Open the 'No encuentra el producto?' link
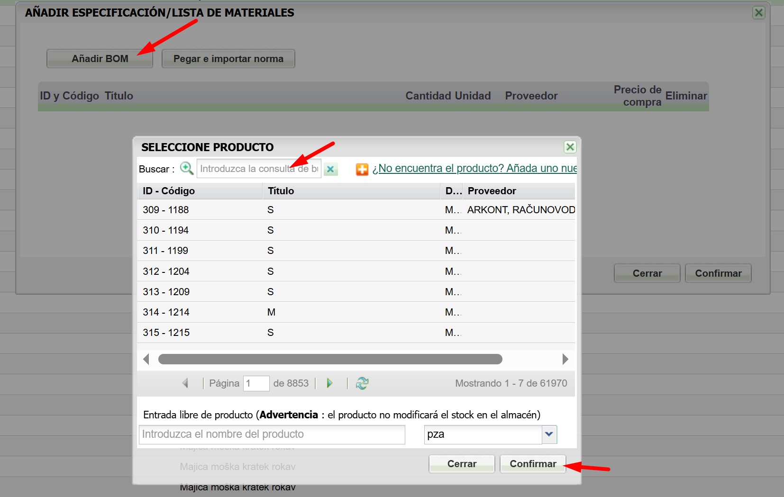 [x=474, y=168]
